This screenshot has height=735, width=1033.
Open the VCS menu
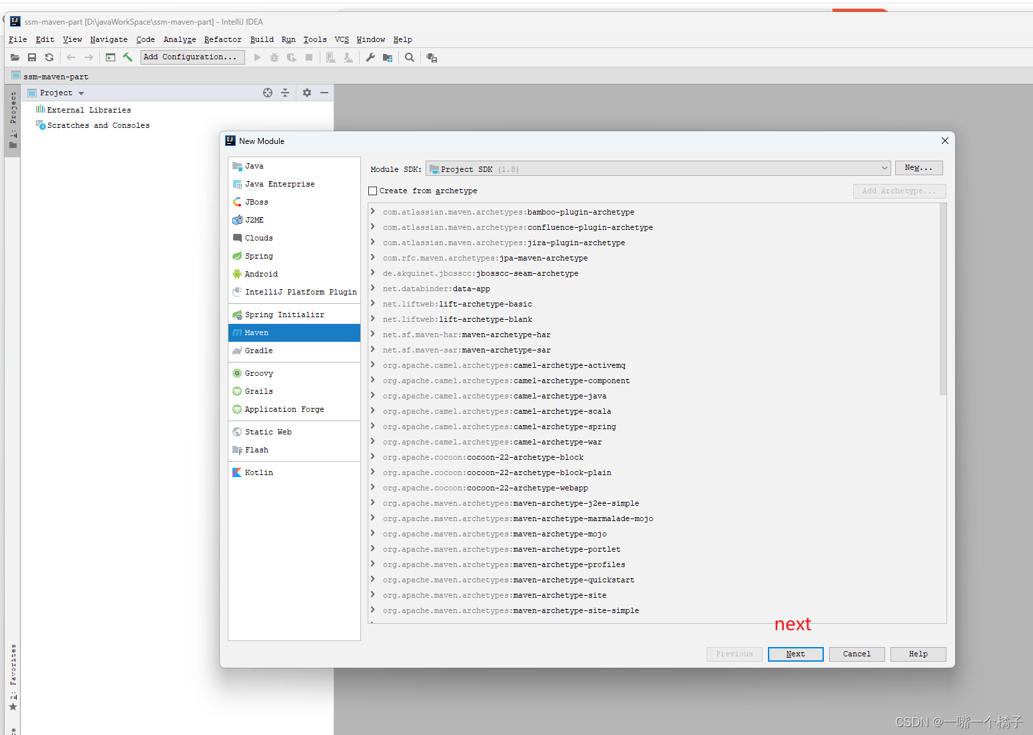click(342, 39)
